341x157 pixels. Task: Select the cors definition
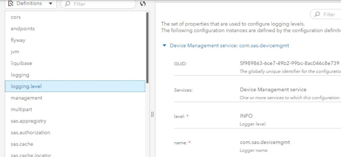coord(75,17)
